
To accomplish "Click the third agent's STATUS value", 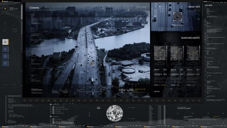I will pyautogui.click(x=194, y=85).
